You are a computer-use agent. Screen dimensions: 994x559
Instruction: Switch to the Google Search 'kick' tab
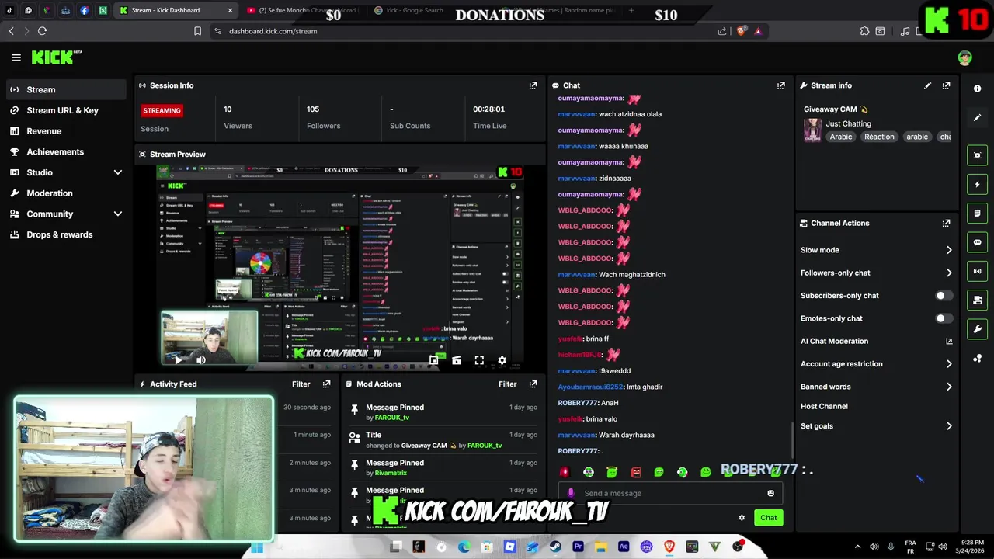click(x=413, y=10)
